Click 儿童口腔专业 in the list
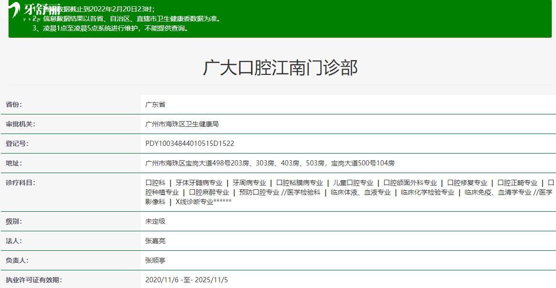The width and height of the screenshot is (556, 288). [x=353, y=183]
